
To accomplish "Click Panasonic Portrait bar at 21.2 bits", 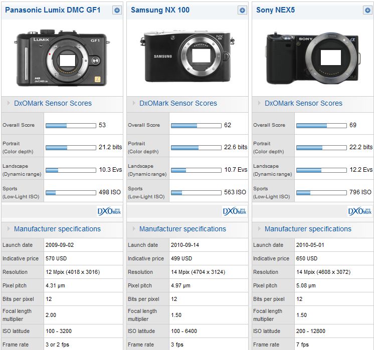I will tap(71, 148).
